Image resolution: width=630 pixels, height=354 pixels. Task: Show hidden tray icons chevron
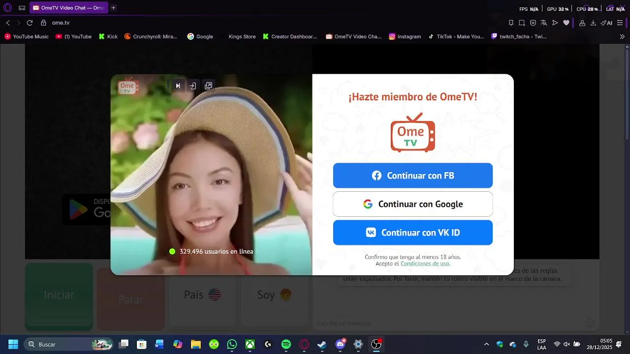487,344
